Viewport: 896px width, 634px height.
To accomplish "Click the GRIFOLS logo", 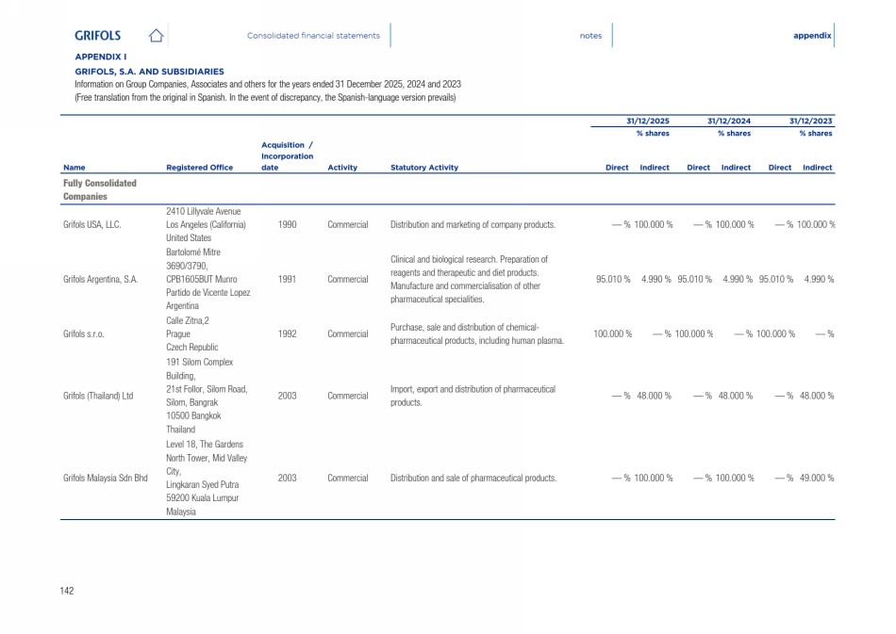I will [x=98, y=36].
